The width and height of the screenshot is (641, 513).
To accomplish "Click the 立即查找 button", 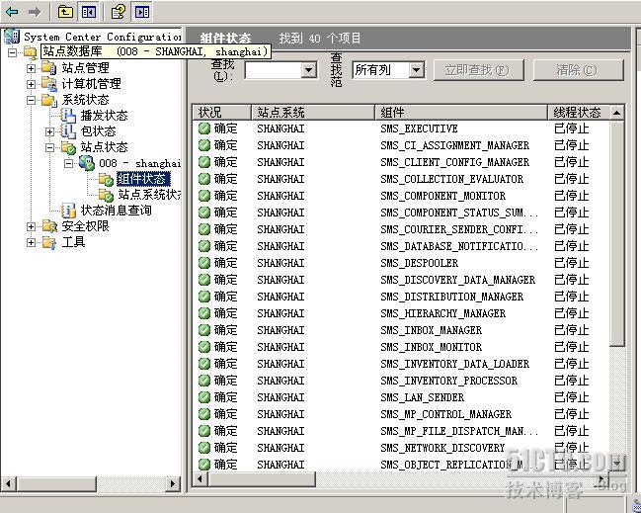I will [x=478, y=70].
